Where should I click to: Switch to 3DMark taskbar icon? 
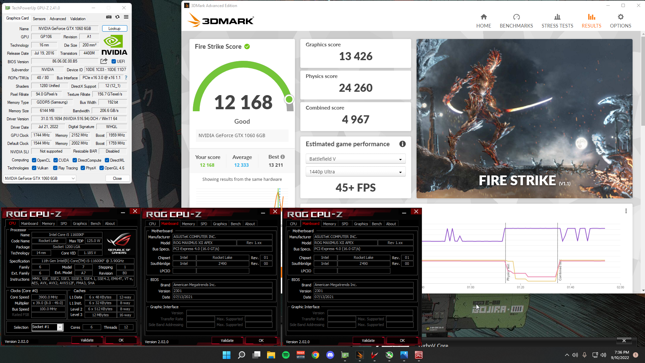click(360, 355)
